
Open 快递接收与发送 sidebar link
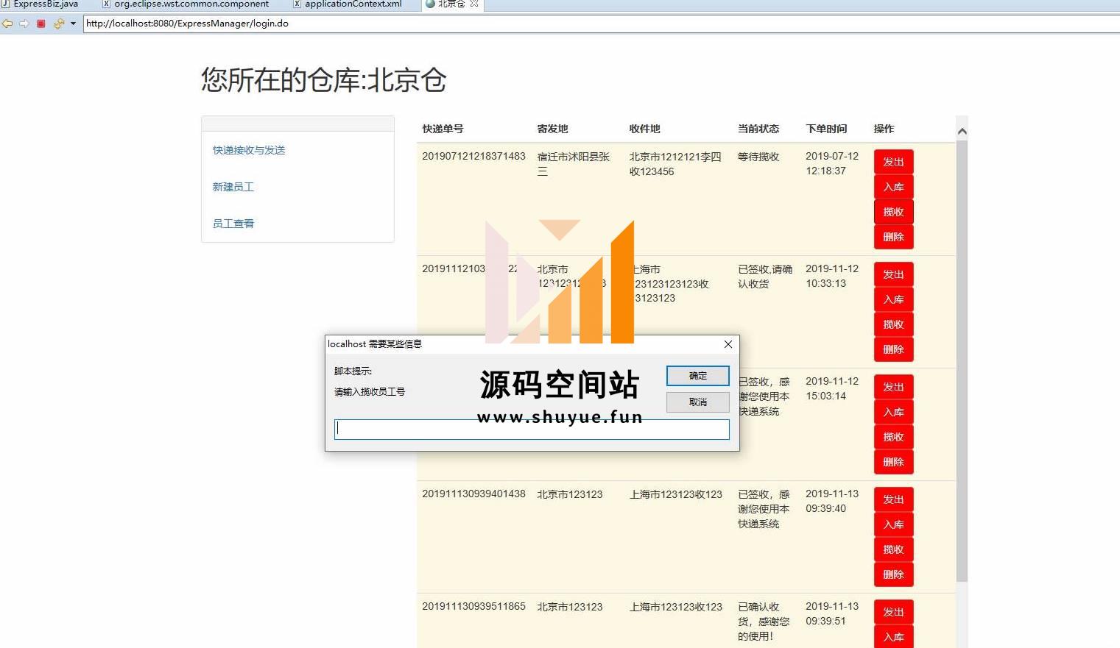249,150
